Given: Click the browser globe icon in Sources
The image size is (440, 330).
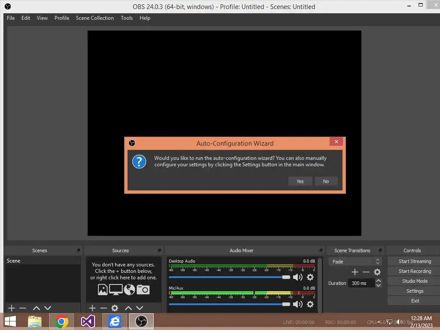Looking at the screenshot, I should coord(129,290).
